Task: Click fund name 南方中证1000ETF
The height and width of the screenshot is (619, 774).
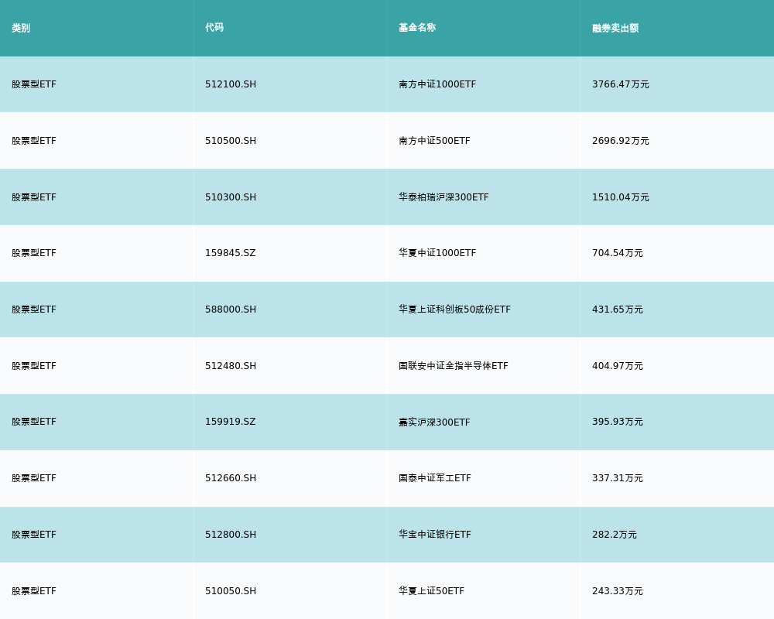Action: tap(437, 84)
